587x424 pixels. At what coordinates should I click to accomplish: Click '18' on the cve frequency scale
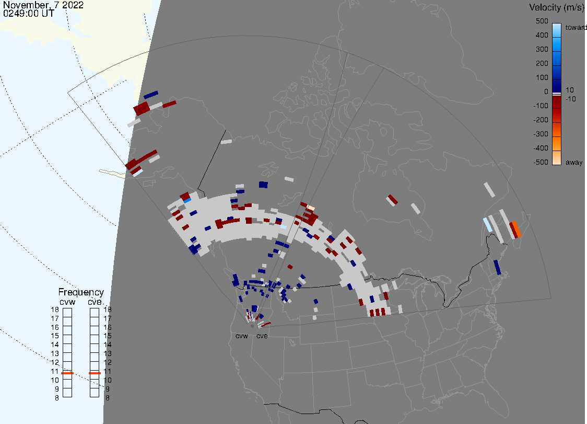point(108,310)
